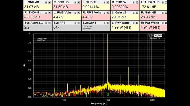Select the 4.91 W (4Ω) power reading
190x106 pixels.
151,27
